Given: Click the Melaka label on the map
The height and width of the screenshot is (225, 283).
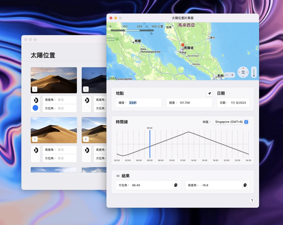Looking at the screenshot, I should point(196,64).
